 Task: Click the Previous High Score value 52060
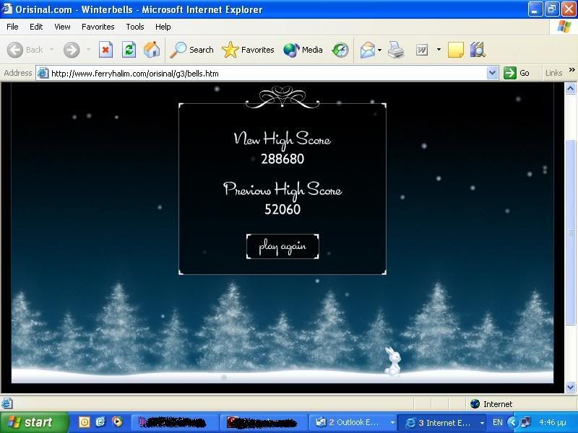pos(282,209)
